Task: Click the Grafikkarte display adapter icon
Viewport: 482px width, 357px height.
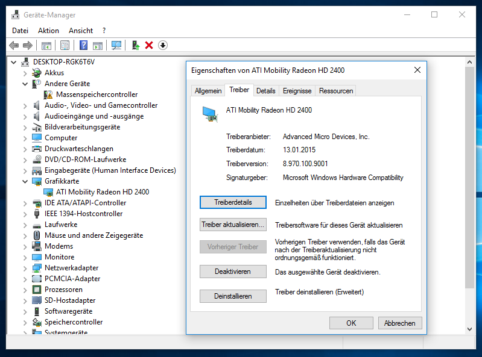Action: click(37, 181)
